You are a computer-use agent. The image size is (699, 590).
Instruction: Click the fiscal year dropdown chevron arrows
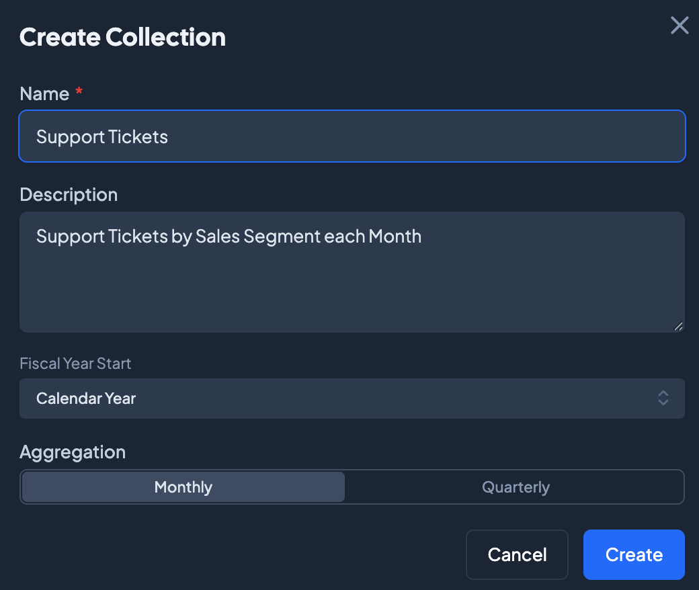pyautogui.click(x=663, y=398)
